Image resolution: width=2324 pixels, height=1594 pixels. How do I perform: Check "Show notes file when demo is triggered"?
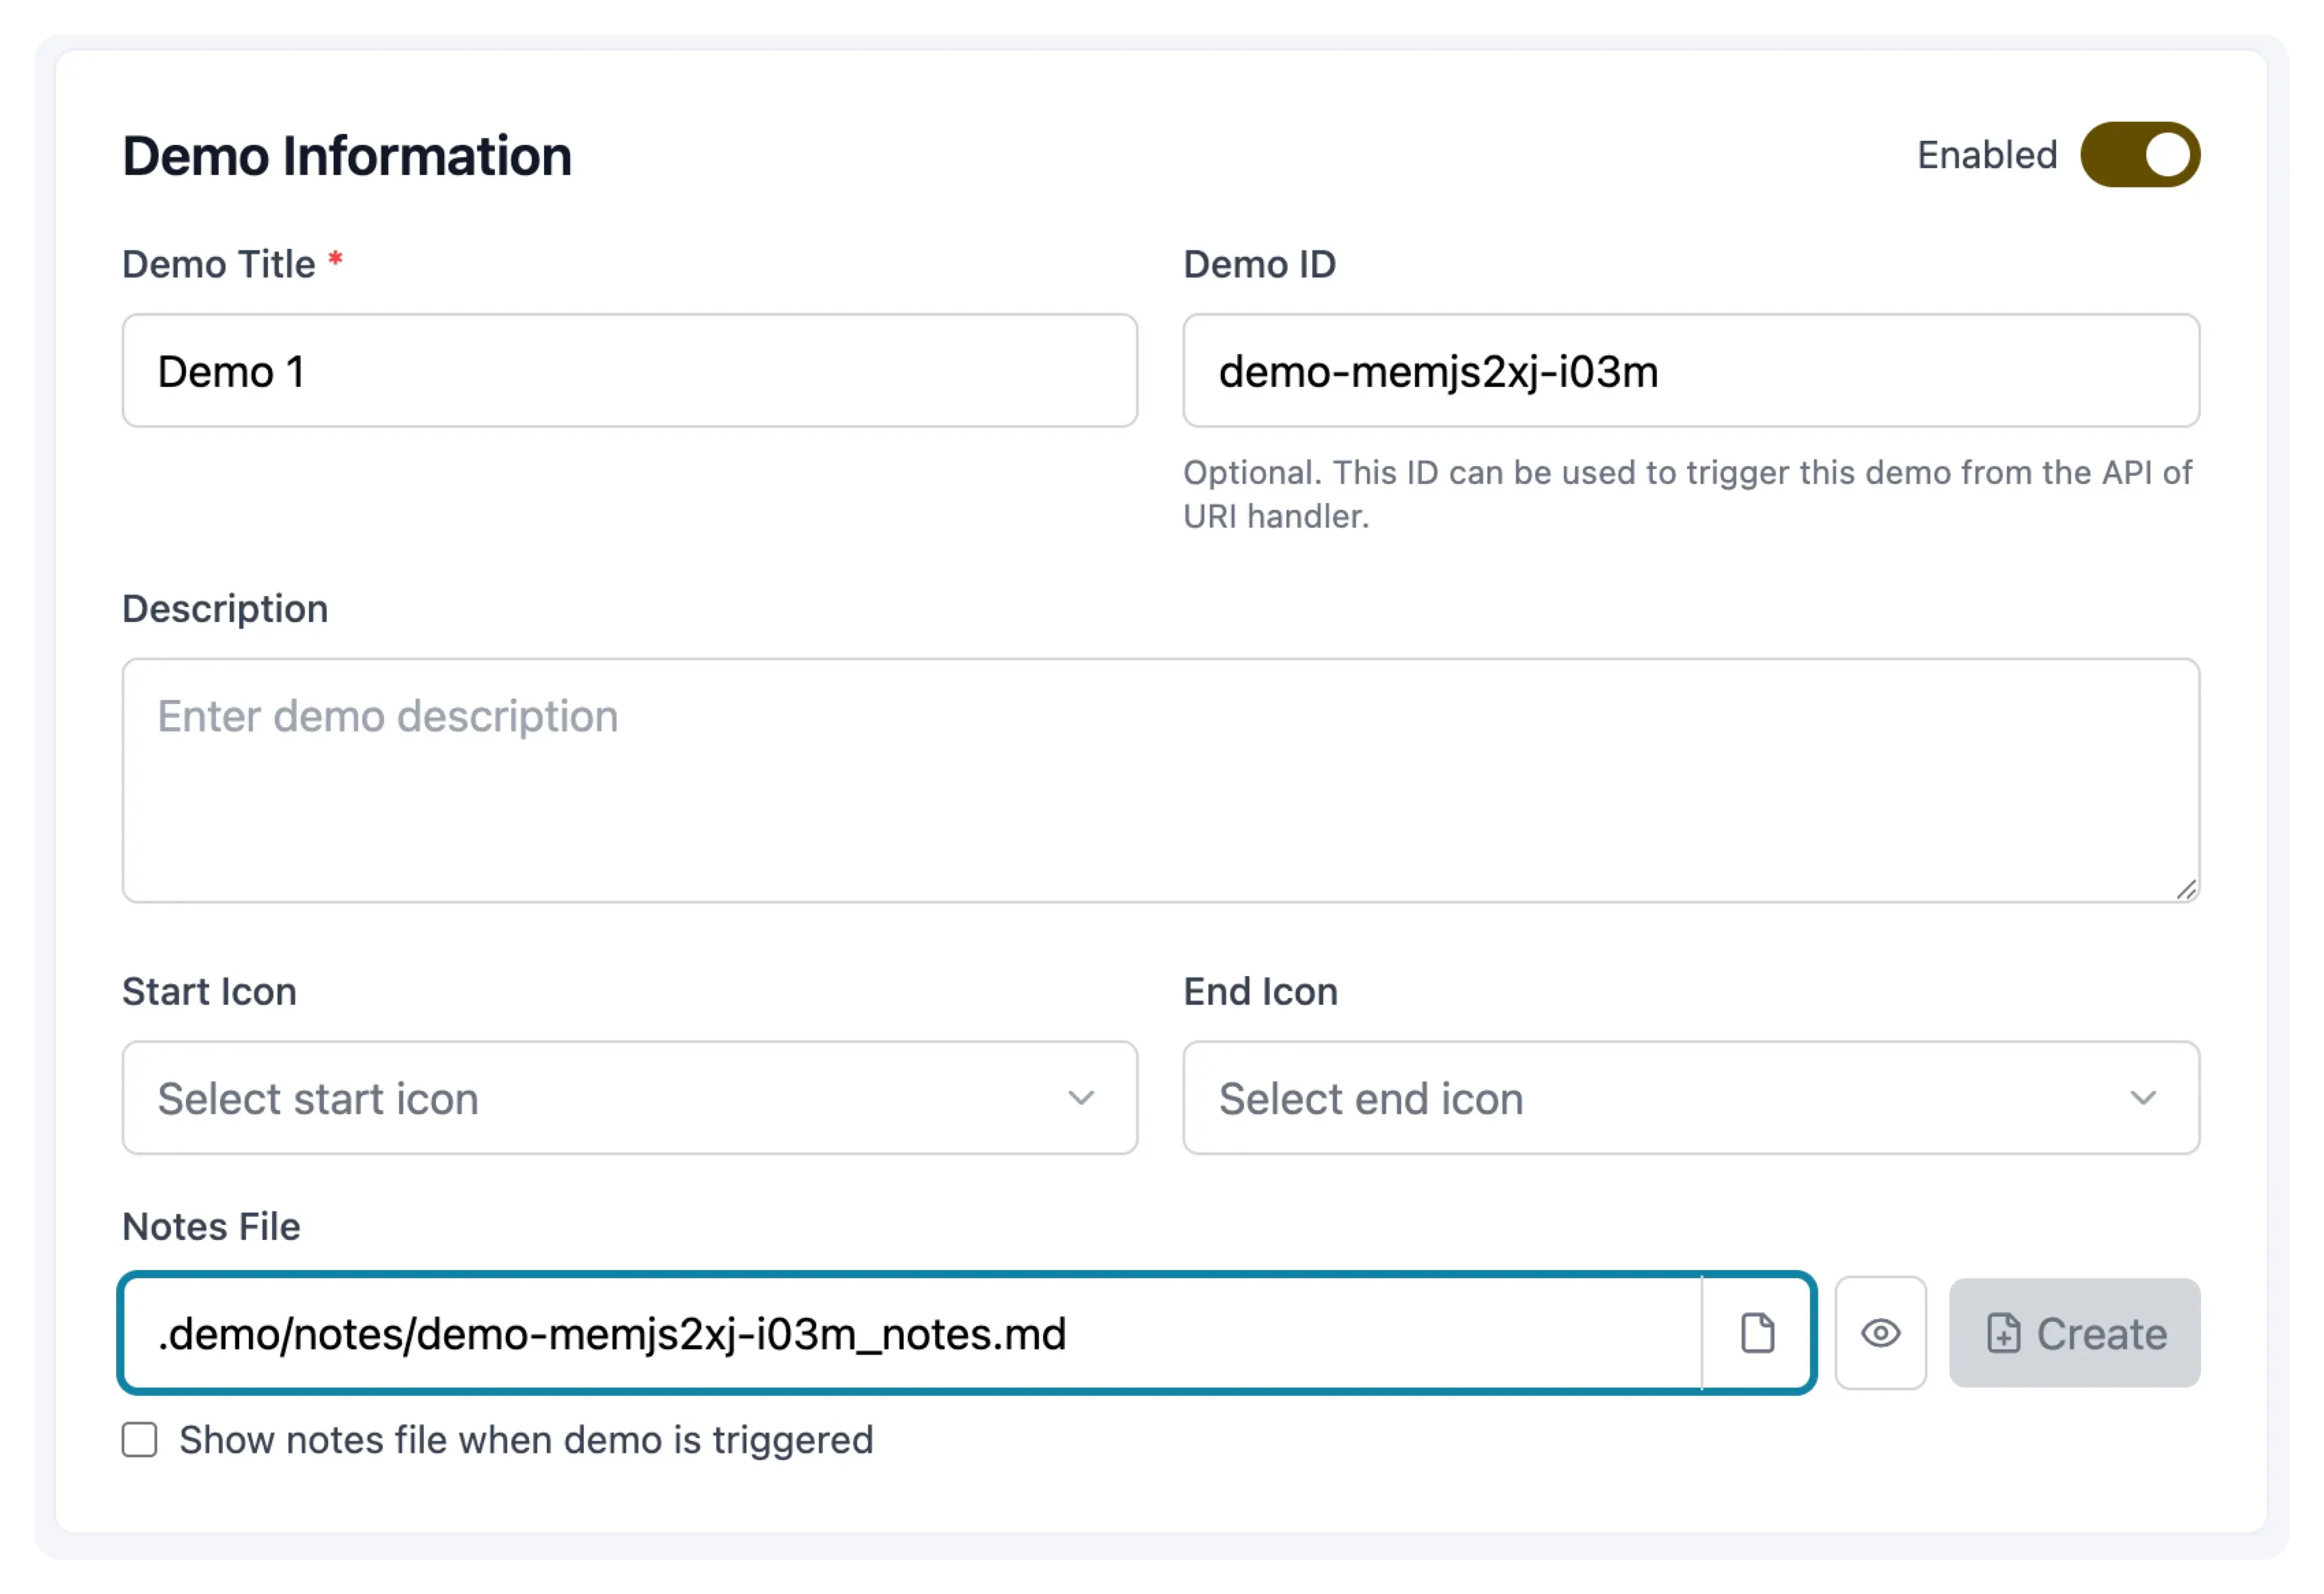(x=139, y=1440)
